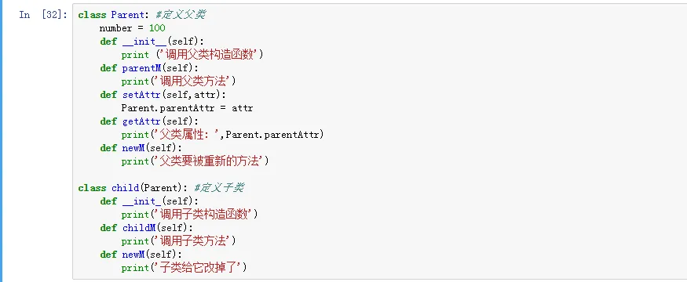Click the class child(Parent) definition line
Screen dimensions: 687x282
click(161, 188)
